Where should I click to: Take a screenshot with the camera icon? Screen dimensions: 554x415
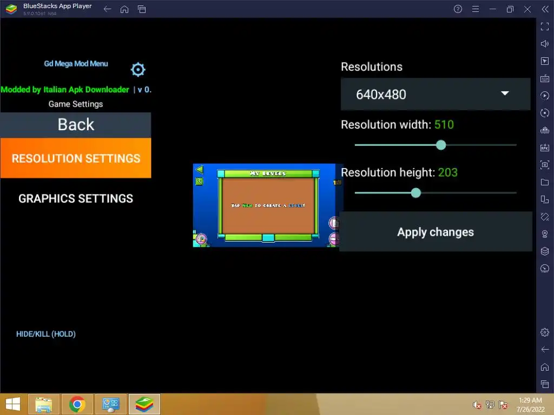(x=545, y=165)
